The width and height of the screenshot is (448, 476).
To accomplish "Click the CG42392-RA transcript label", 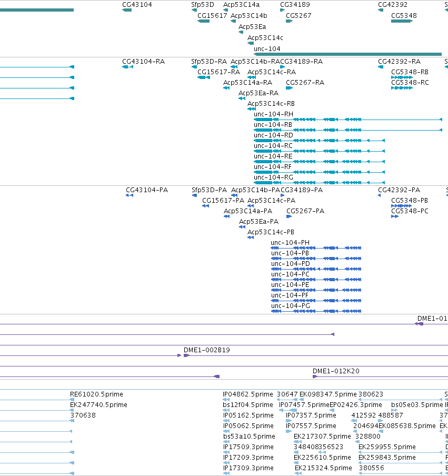I will (x=399, y=61).
